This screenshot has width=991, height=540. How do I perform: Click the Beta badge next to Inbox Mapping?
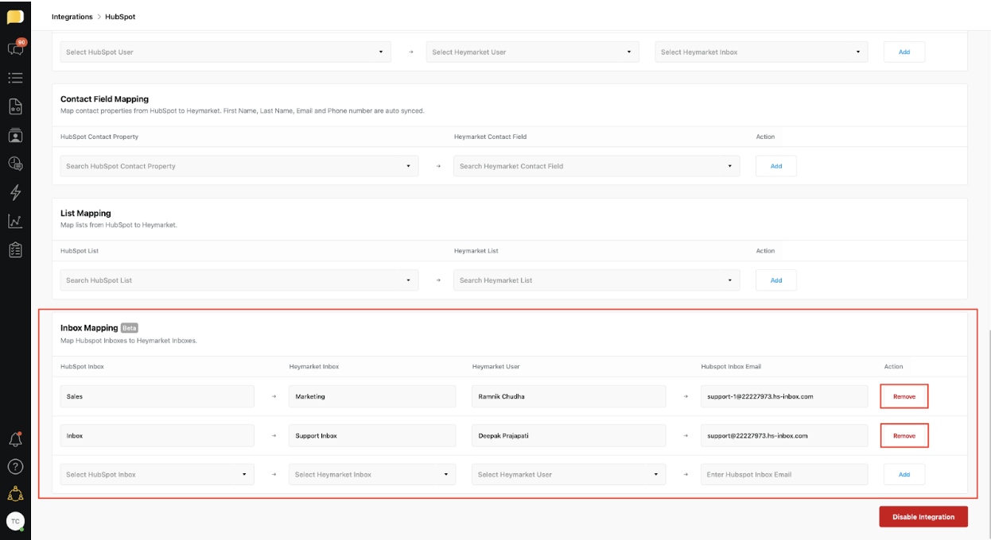(x=130, y=328)
